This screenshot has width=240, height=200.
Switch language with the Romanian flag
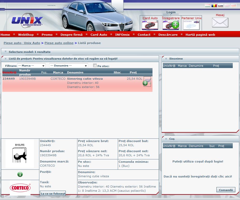tap(214, 5)
